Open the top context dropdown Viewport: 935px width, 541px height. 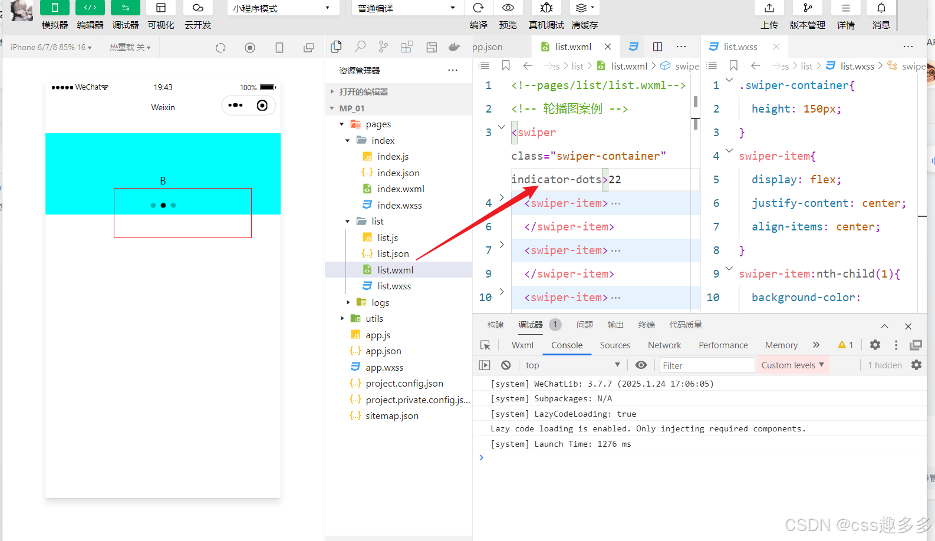tap(572, 365)
